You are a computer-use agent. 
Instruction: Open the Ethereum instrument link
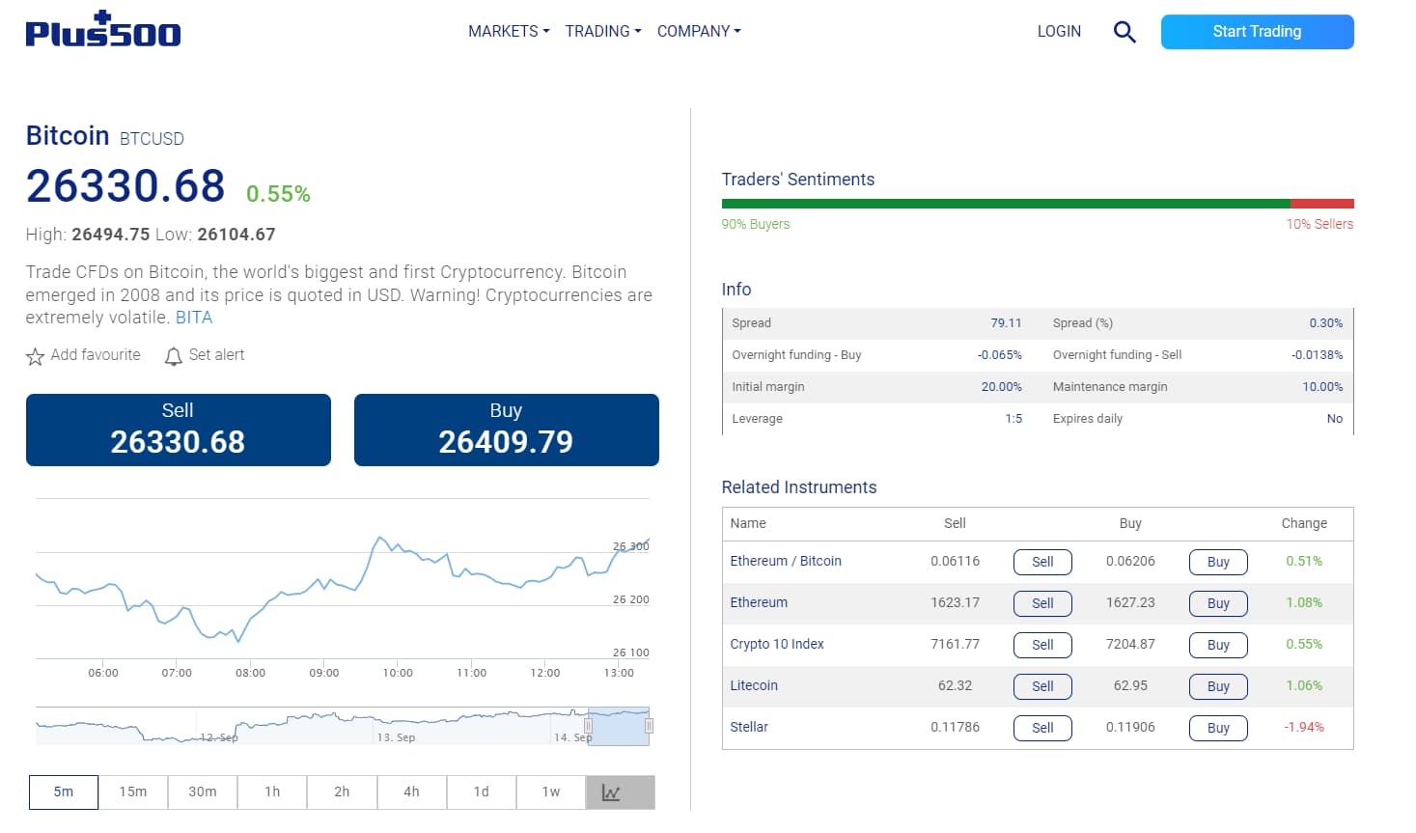759,602
